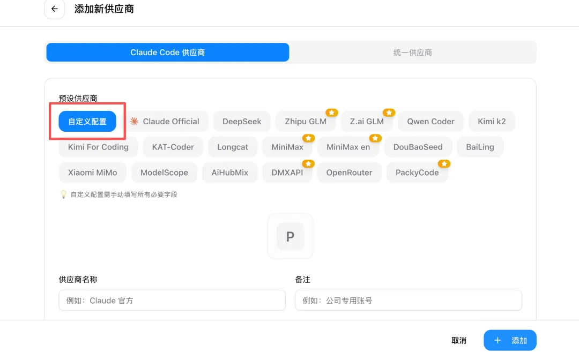Image resolution: width=579 pixels, height=353 pixels.
Task: Select the AiHubMix preset
Action: point(229,172)
